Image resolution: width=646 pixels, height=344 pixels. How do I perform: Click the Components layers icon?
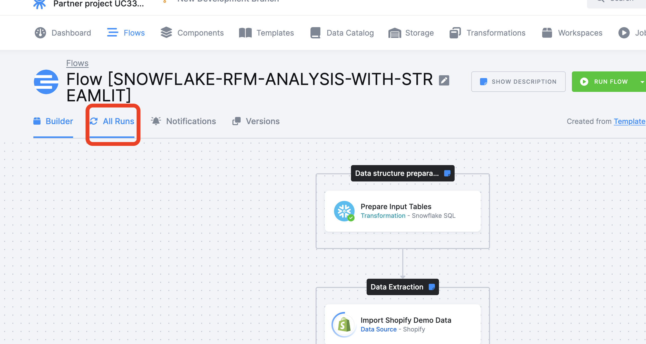click(x=166, y=33)
